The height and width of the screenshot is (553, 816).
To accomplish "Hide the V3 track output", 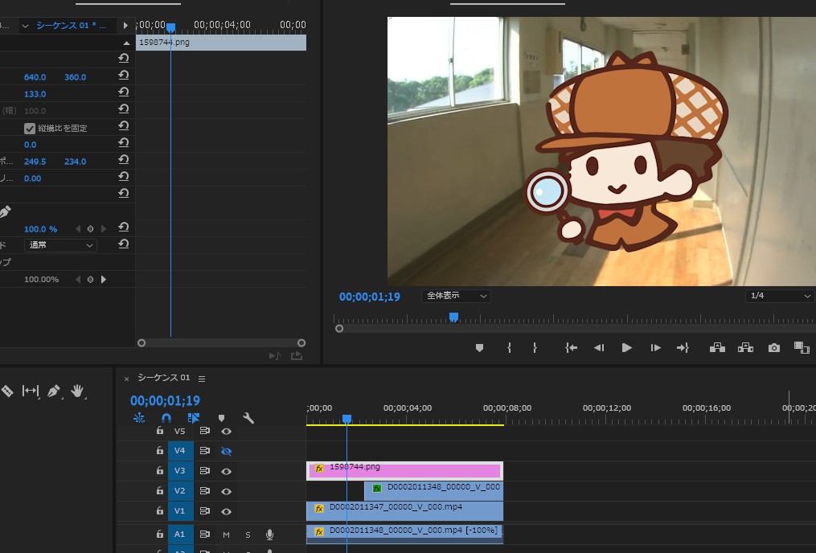I will tap(227, 471).
